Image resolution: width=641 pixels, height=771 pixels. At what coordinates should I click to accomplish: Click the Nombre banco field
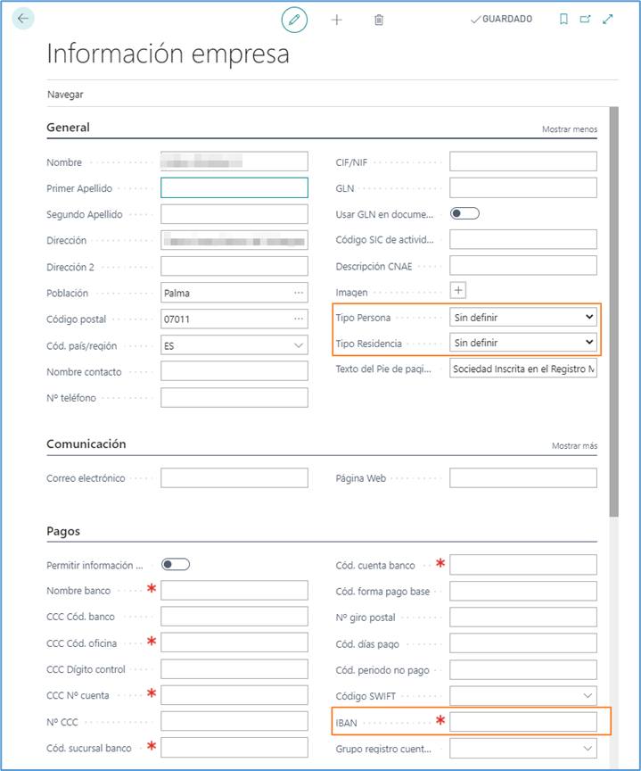pyautogui.click(x=234, y=590)
